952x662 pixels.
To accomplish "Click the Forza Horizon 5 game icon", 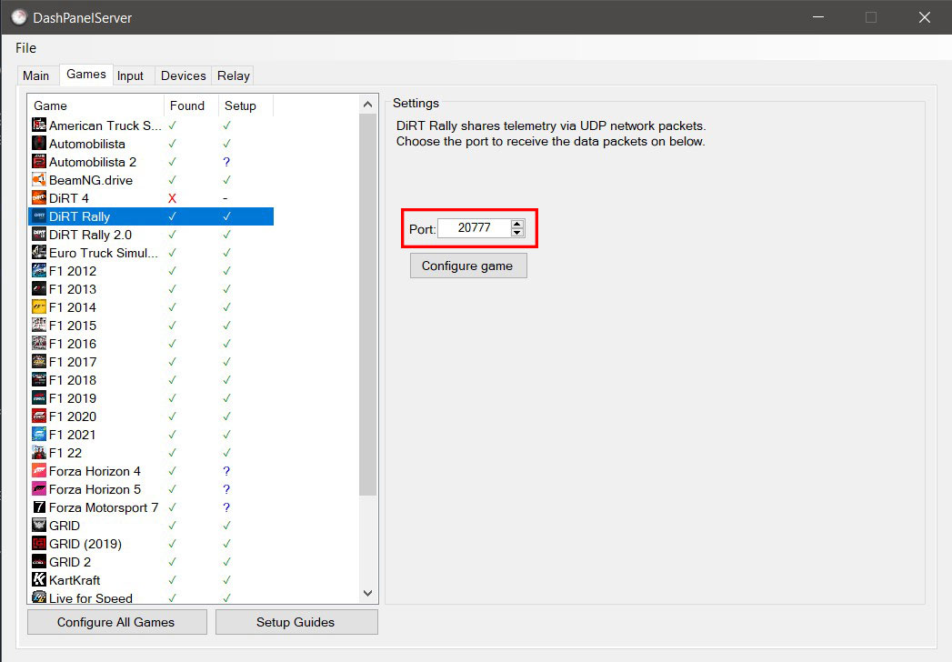I will pyautogui.click(x=39, y=489).
